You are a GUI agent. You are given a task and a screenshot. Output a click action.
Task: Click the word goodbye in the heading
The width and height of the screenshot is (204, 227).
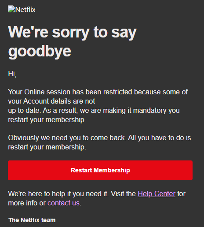click(40, 52)
